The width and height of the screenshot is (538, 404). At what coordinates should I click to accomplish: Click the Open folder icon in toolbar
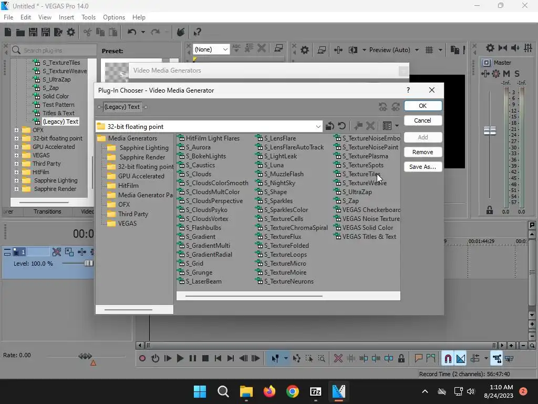click(x=20, y=32)
